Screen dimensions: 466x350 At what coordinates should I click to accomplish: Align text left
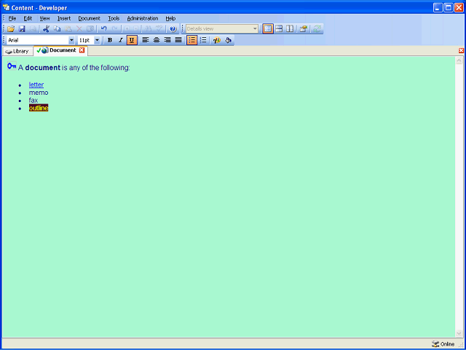pyautogui.click(x=146, y=40)
